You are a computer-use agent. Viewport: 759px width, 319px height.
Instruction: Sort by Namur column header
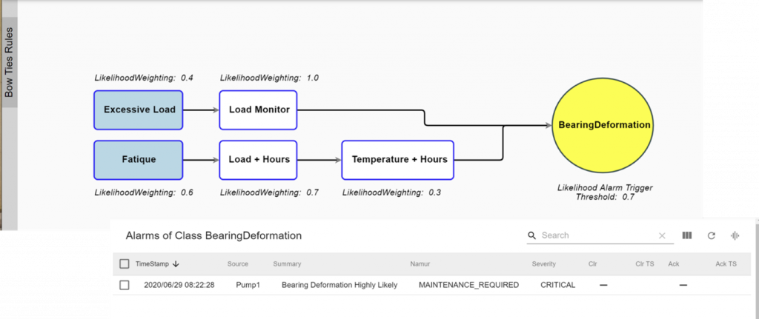point(420,264)
